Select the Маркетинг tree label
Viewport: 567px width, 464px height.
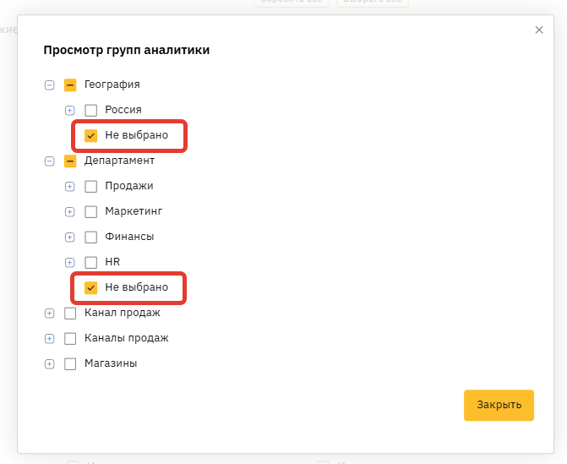[134, 211]
